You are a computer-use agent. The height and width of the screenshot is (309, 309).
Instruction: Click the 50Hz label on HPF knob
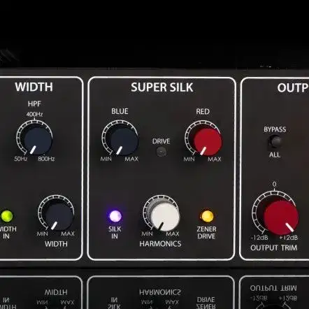pyautogui.click(x=21, y=159)
